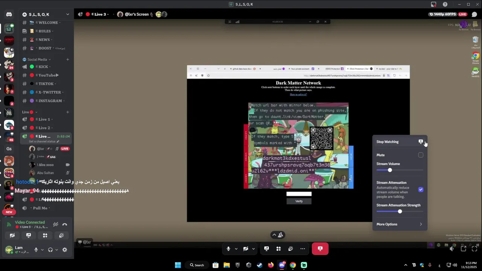
Task: Open Steam from taskbar
Action: tap(259, 265)
